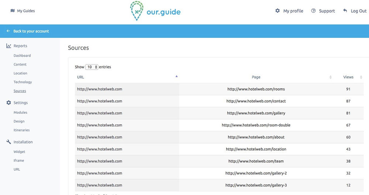Click the views value 12
The width and height of the screenshot is (369, 195).
[x=348, y=185]
